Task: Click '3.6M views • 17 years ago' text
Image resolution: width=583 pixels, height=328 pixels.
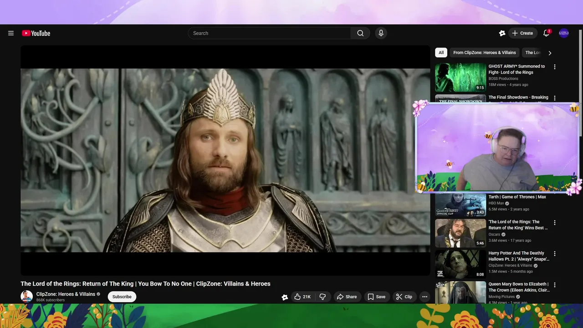Action: point(510,241)
